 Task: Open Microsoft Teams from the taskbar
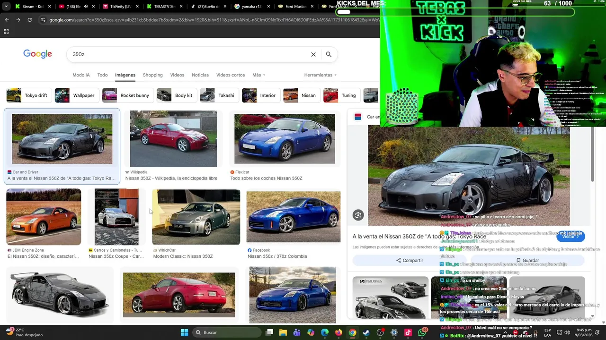(x=297, y=332)
